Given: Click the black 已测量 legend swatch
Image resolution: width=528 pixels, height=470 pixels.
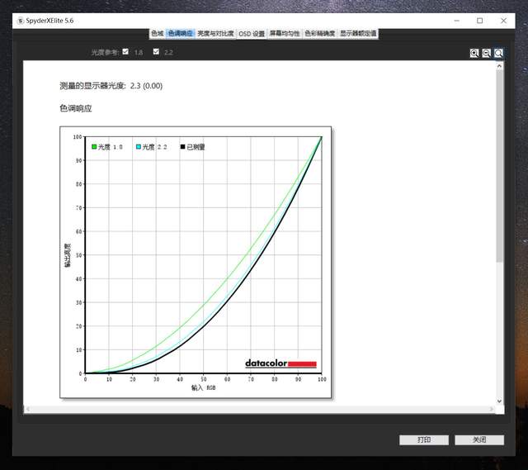Looking at the screenshot, I should 183,147.
